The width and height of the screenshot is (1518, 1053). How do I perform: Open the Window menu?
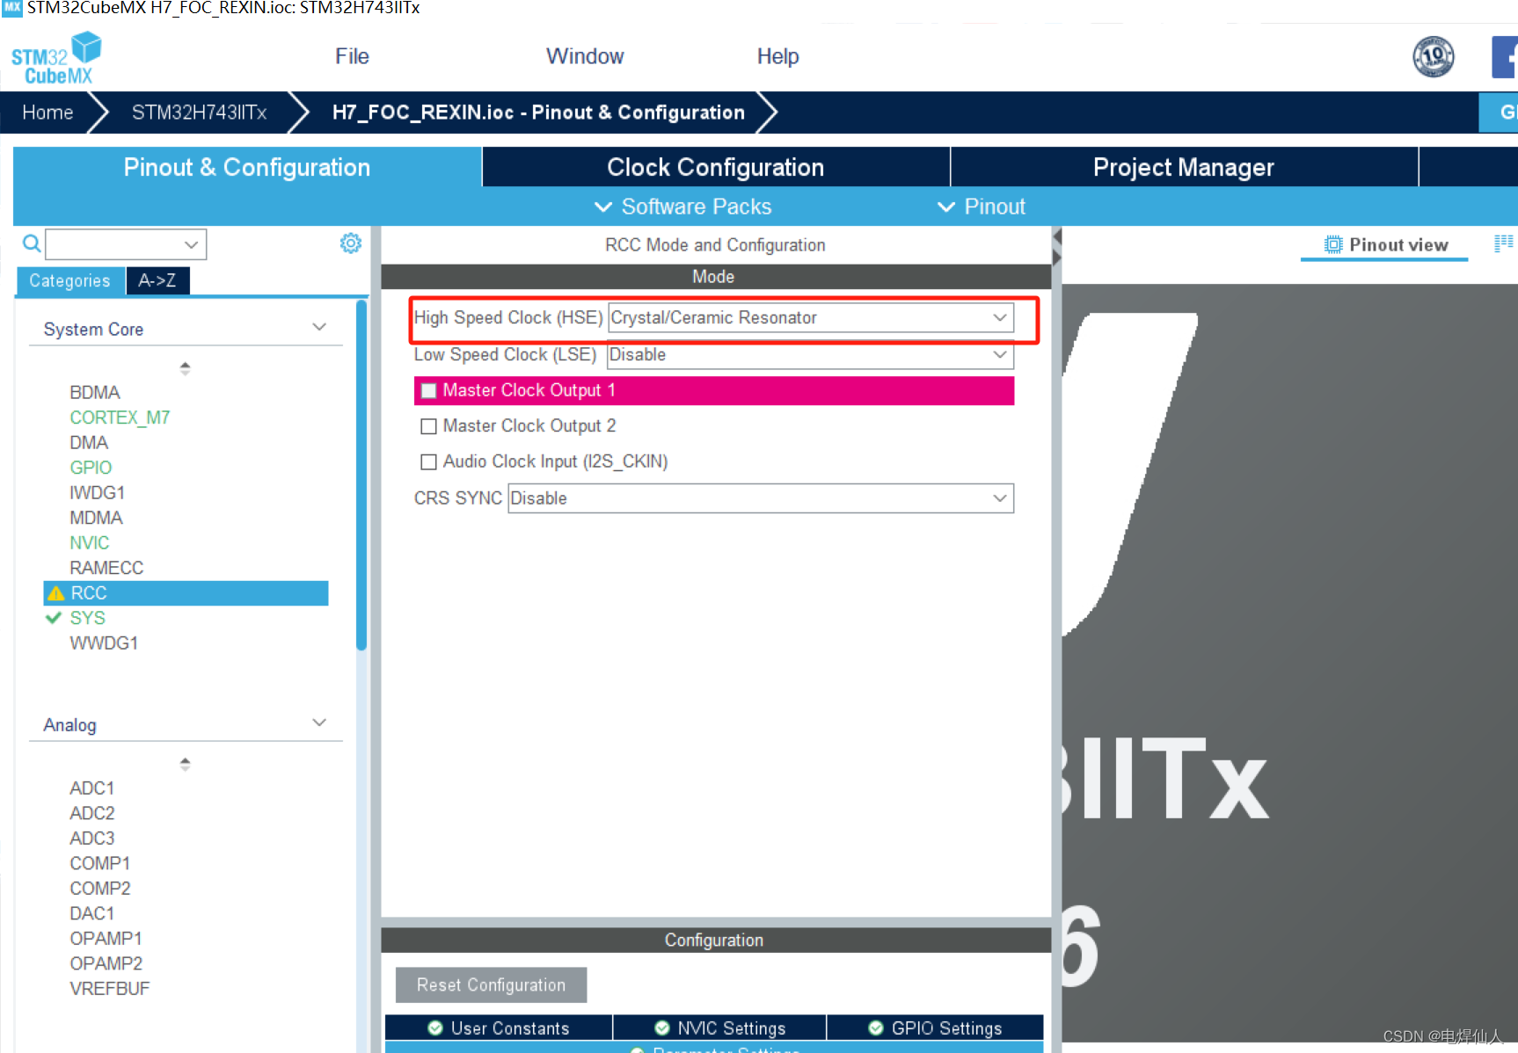coord(585,56)
